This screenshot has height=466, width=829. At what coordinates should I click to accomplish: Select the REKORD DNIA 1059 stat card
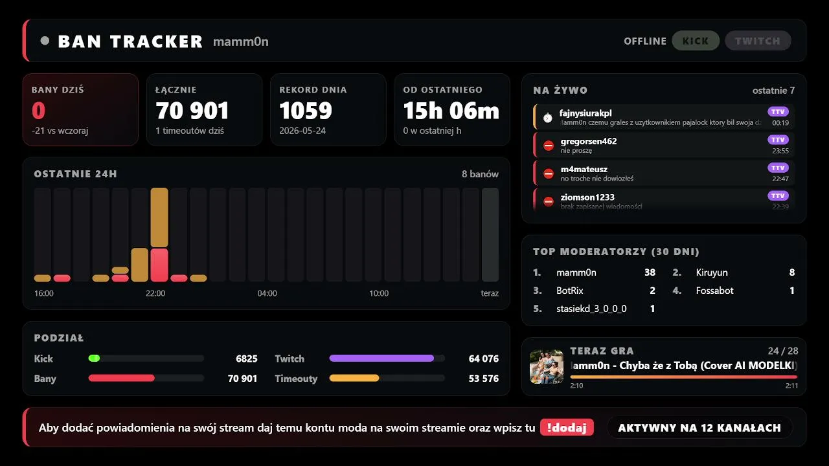point(328,109)
